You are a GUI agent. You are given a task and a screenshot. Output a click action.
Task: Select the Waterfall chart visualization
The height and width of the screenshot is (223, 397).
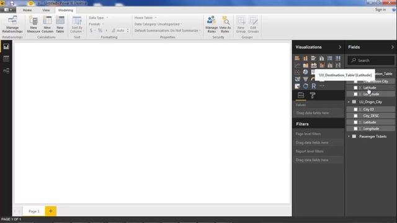tap(338, 65)
